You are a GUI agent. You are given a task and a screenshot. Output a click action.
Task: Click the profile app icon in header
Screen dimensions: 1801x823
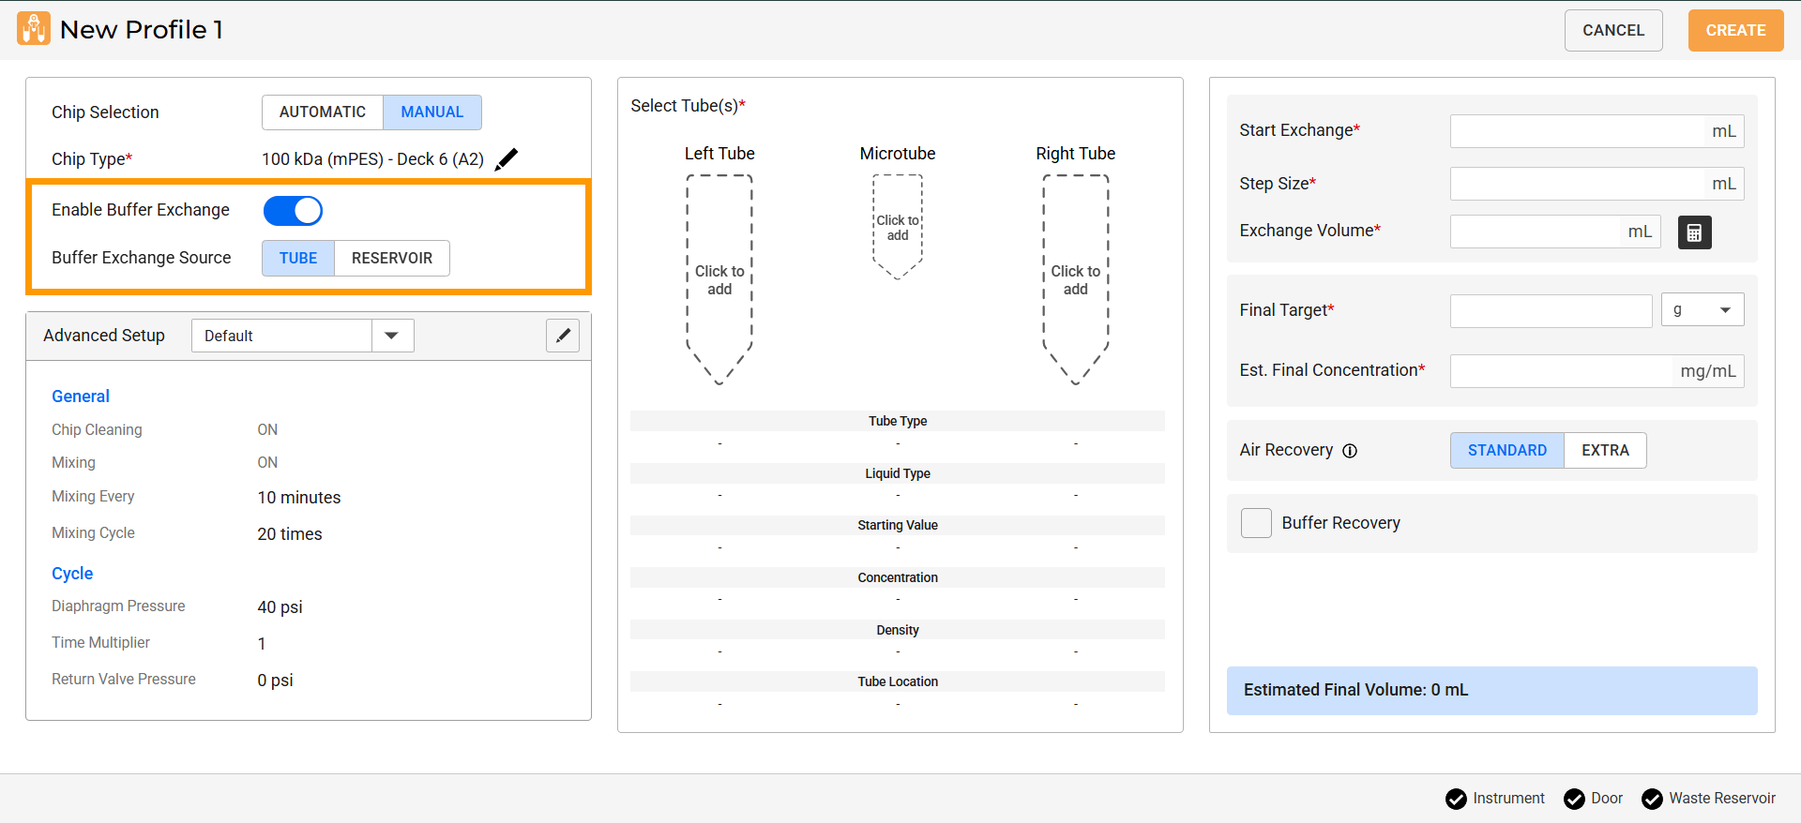tap(34, 29)
